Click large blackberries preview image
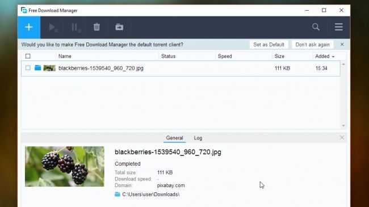Viewport: 369px width, 207px height. (65, 166)
